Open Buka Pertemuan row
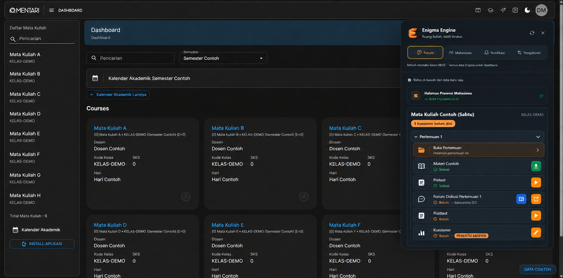Image resolution: width=563 pixels, height=278 pixels. pos(478,150)
